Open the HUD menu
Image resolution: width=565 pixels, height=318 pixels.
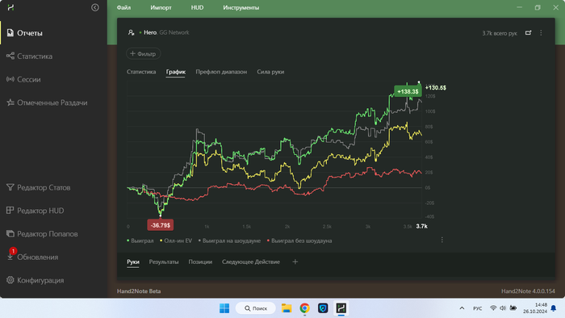coord(197,7)
